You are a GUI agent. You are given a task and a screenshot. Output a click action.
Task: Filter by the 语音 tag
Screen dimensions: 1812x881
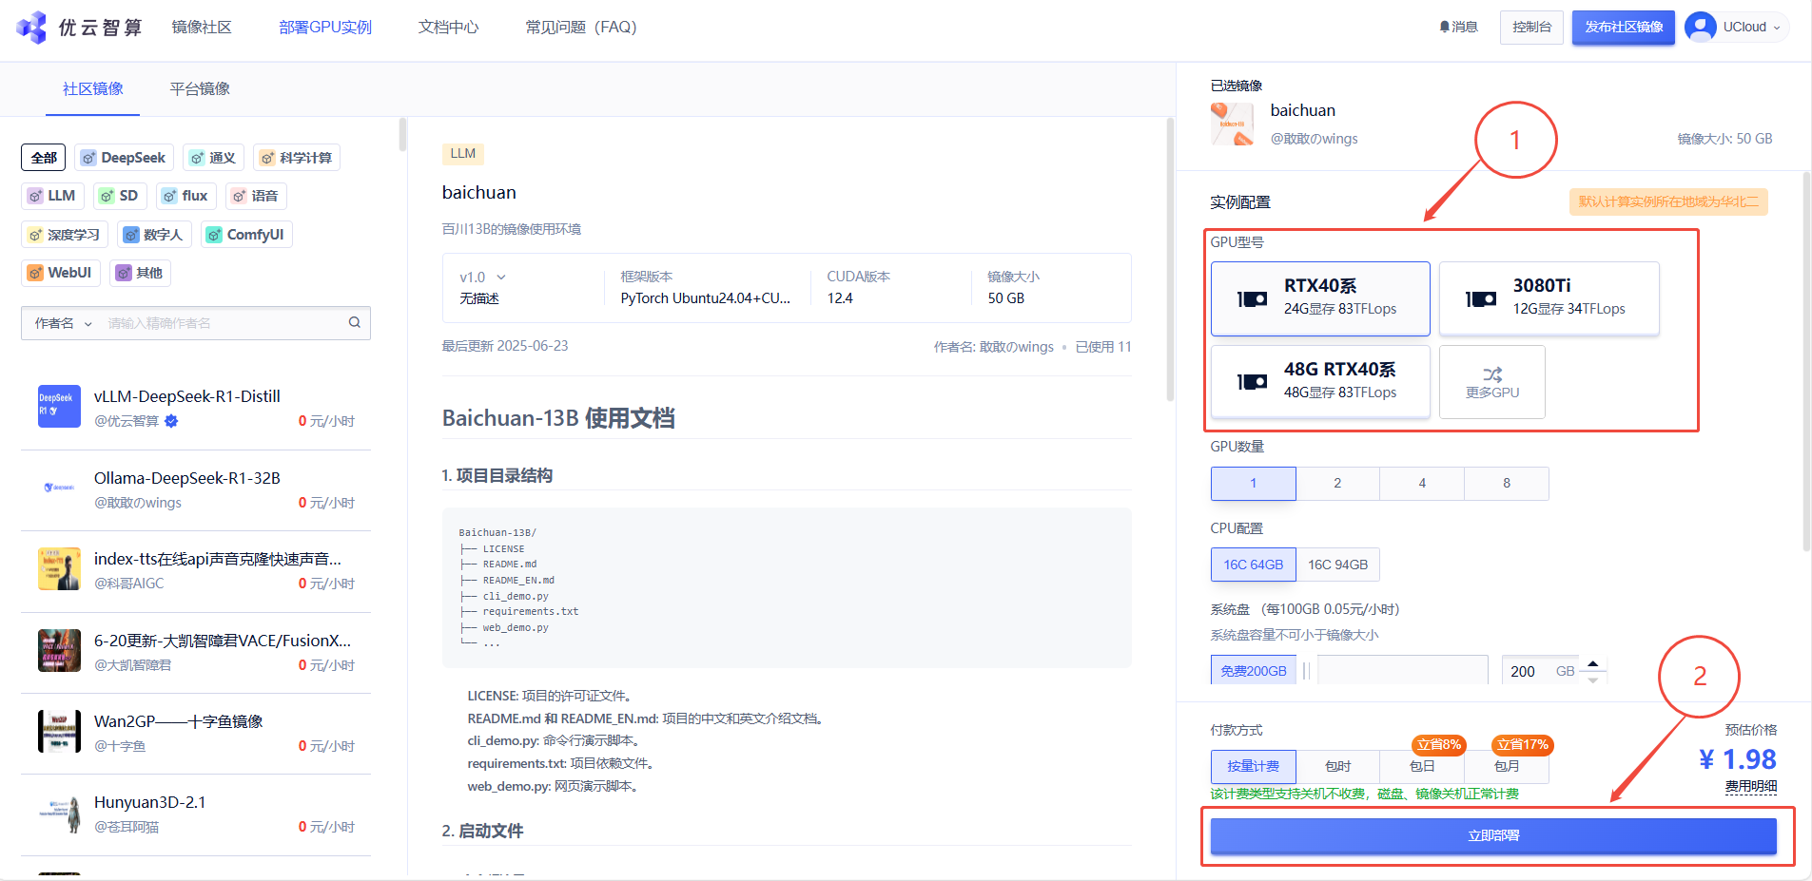[256, 196]
